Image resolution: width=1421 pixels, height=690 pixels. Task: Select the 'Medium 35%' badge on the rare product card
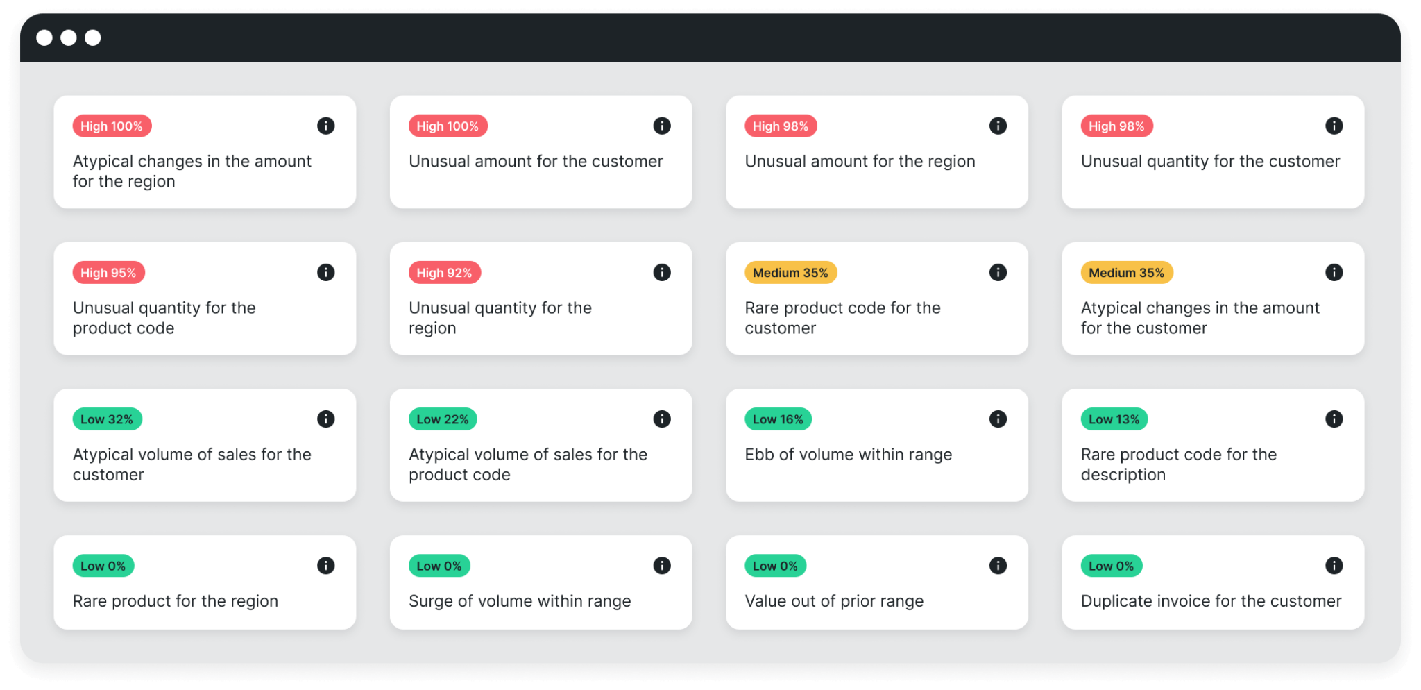(x=791, y=272)
